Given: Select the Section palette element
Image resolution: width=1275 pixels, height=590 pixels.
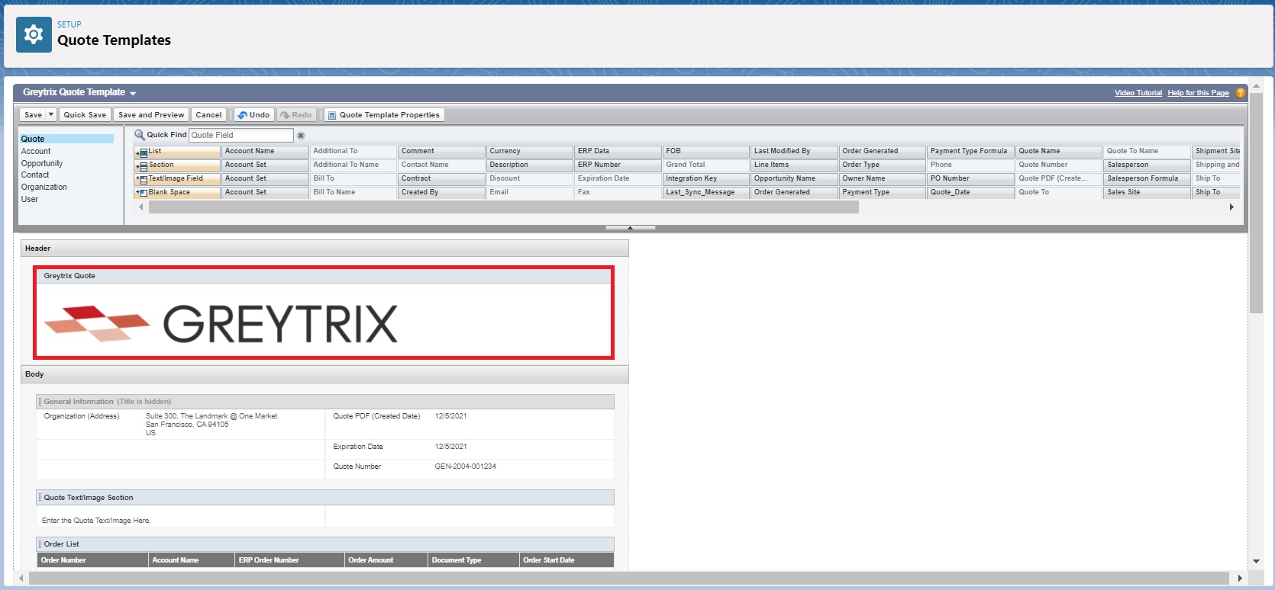Looking at the screenshot, I should click(x=177, y=165).
